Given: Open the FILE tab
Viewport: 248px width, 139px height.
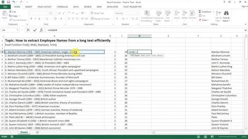Looking at the screenshot, I should pos(5,7).
